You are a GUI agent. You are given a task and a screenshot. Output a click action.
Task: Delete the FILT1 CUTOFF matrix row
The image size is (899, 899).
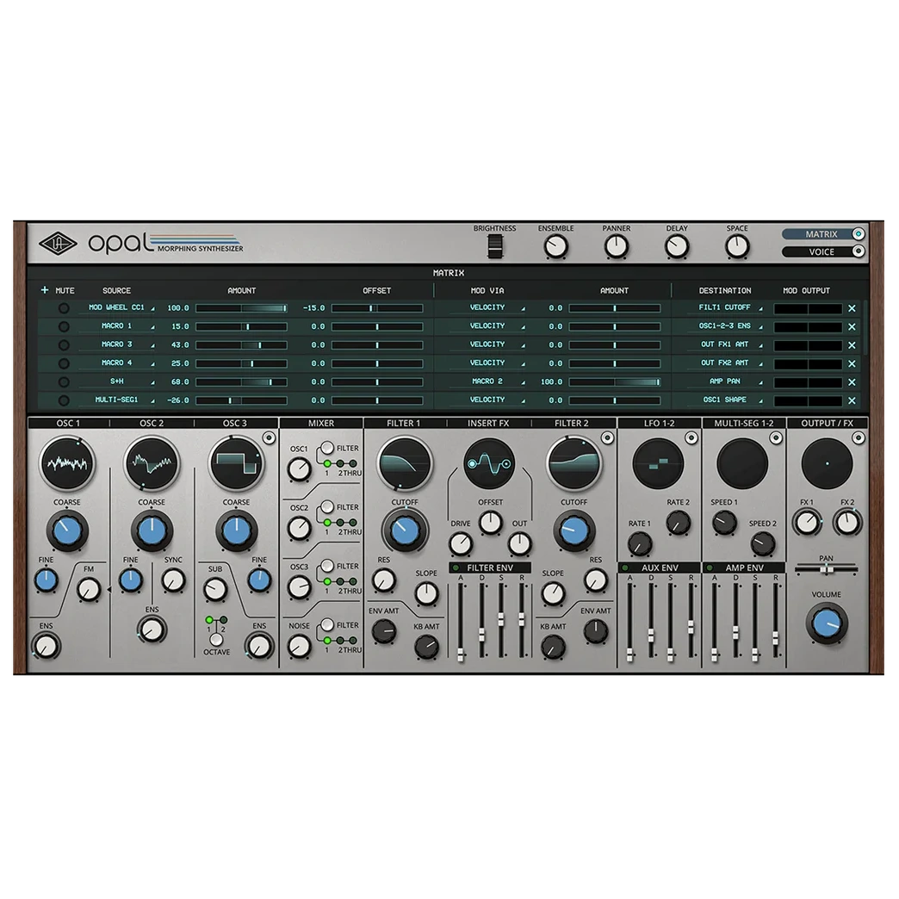coord(852,308)
